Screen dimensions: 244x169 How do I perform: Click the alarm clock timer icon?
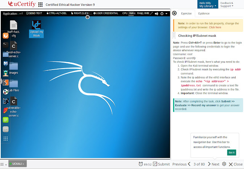coord(141,164)
